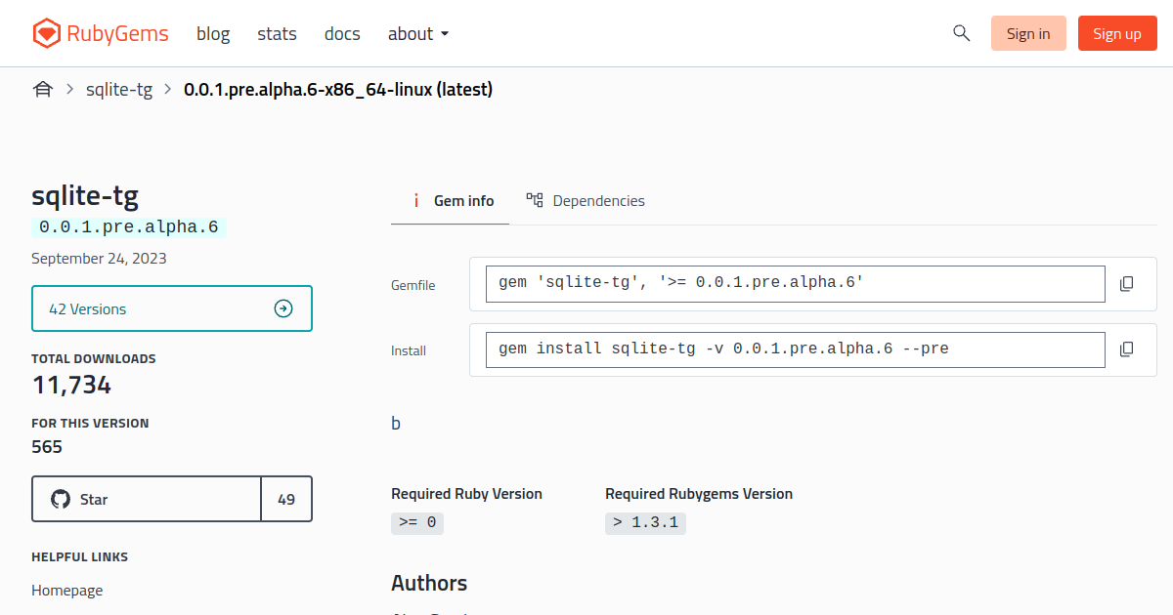Open the search magnifier icon

tap(961, 33)
